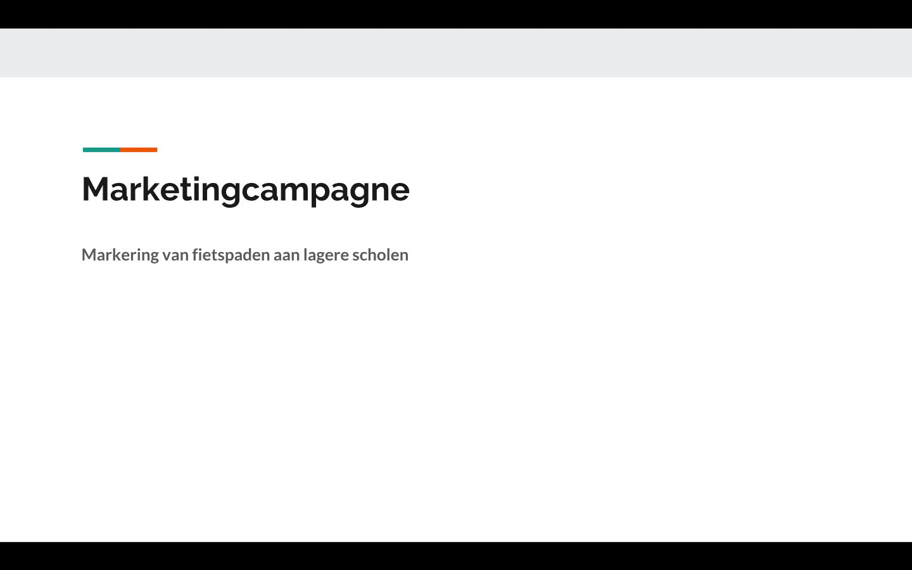This screenshot has width=912, height=570.
Task: Click the teal accent line segment
Action: [101, 149]
